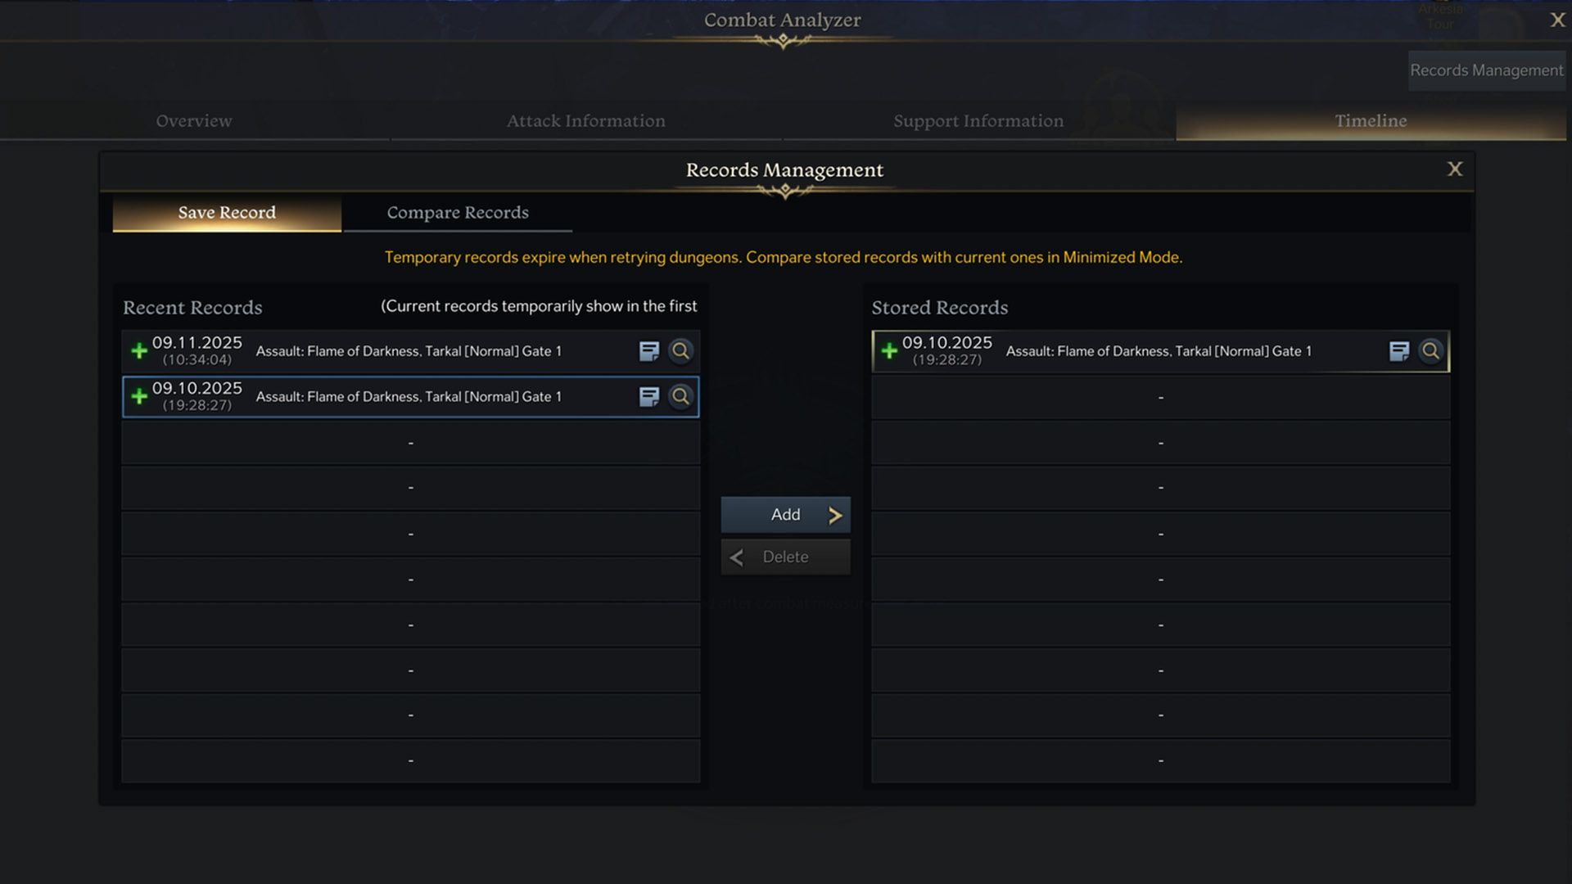The width and height of the screenshot is (1572, 884).
Task: Click memo icon on 09.11.2025 recent record
Action: coord(648,351)
